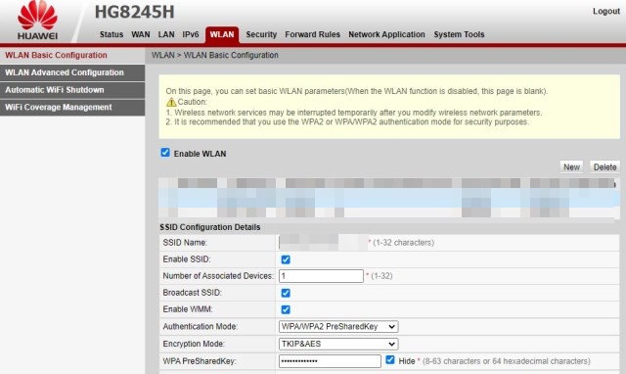Open WLAN Advanced Configuration
The width and height of the screenshot is (626, 374).
72,72
